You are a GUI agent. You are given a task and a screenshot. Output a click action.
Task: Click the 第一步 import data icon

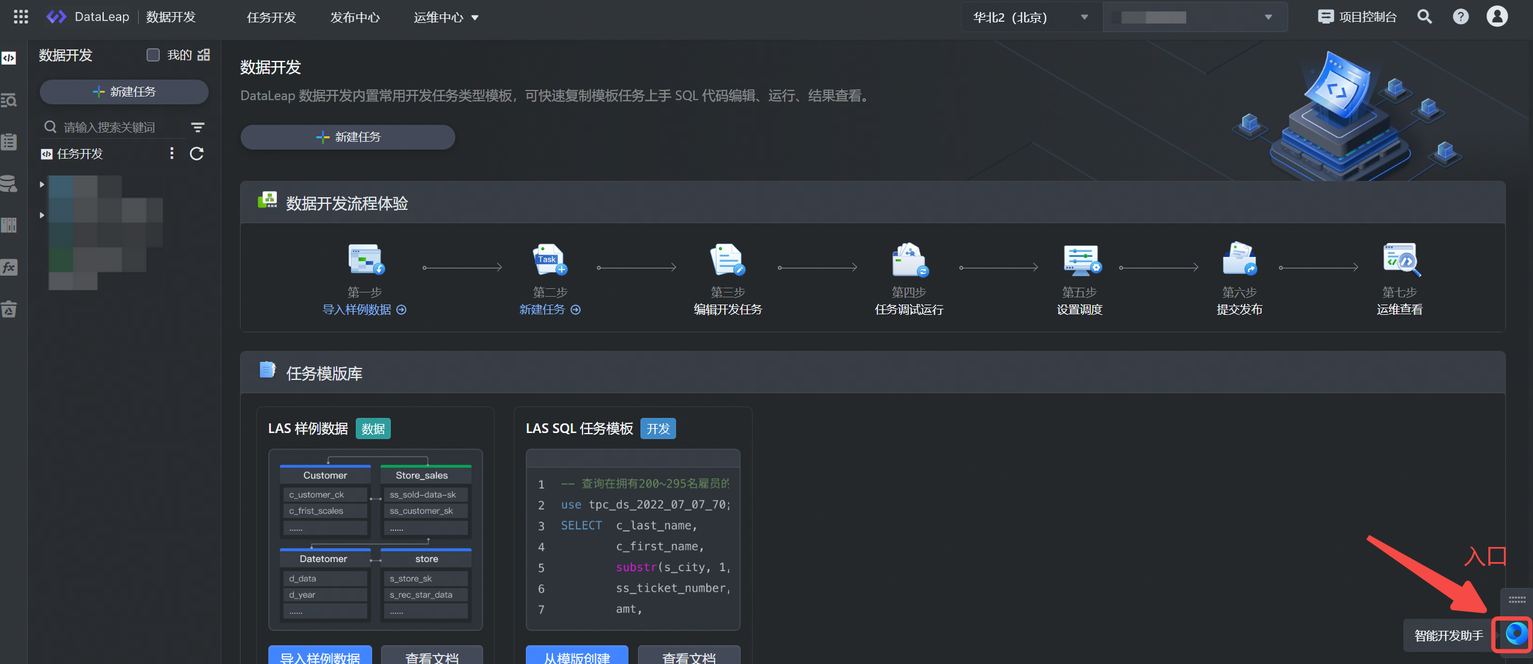[365, 259]
